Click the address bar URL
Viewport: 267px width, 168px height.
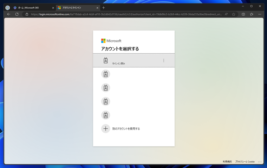tap(126, 14)
